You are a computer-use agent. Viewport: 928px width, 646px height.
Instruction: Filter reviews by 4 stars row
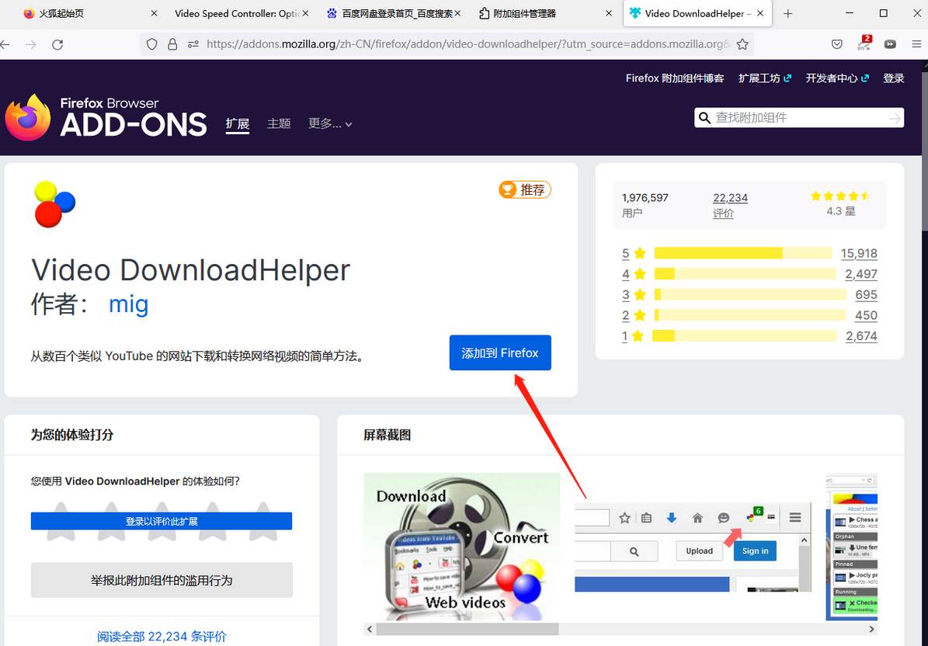click(749, 274)
